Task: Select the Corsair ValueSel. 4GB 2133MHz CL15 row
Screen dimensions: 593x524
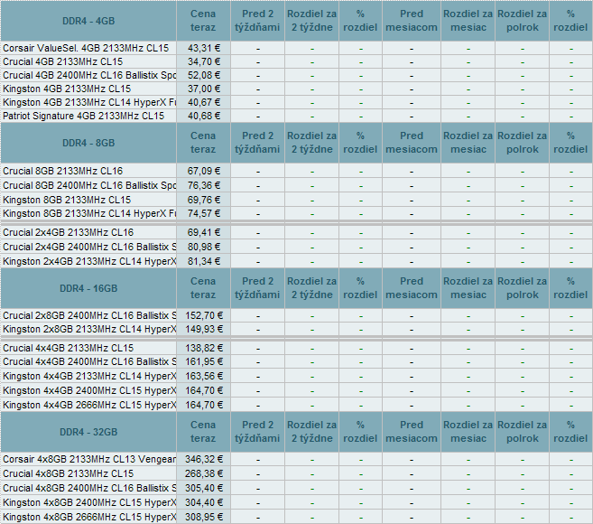Action: (x=296, y=48)
